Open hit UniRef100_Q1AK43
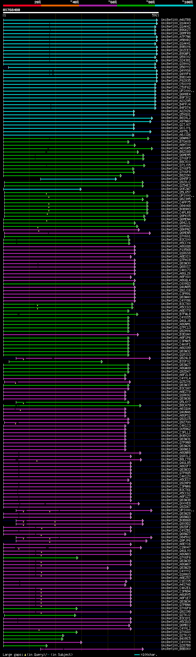196x657 pixels. point(176,23)
